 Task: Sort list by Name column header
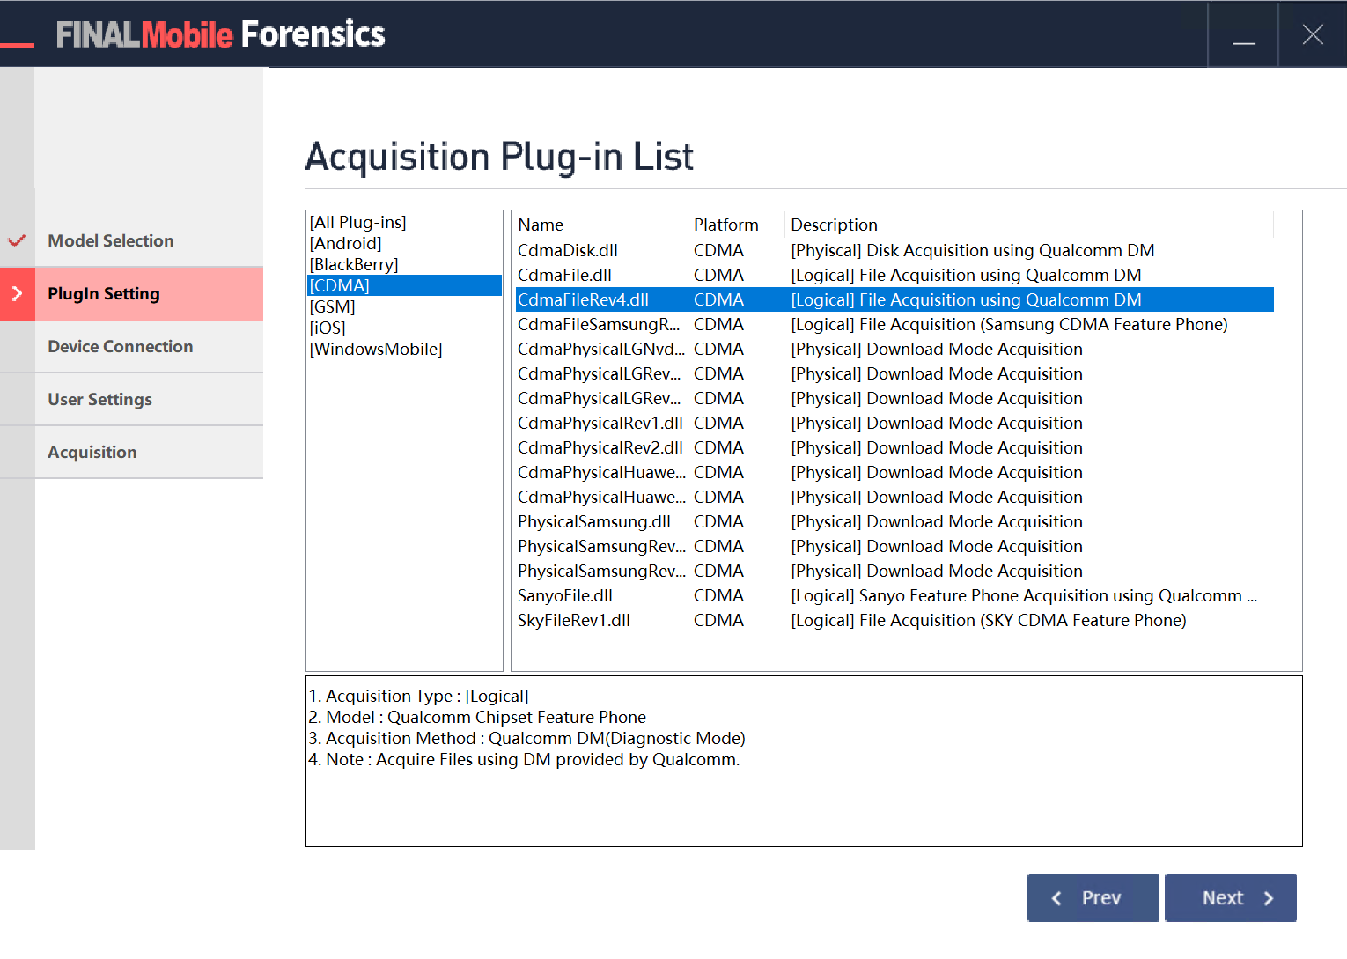(600, 225)
